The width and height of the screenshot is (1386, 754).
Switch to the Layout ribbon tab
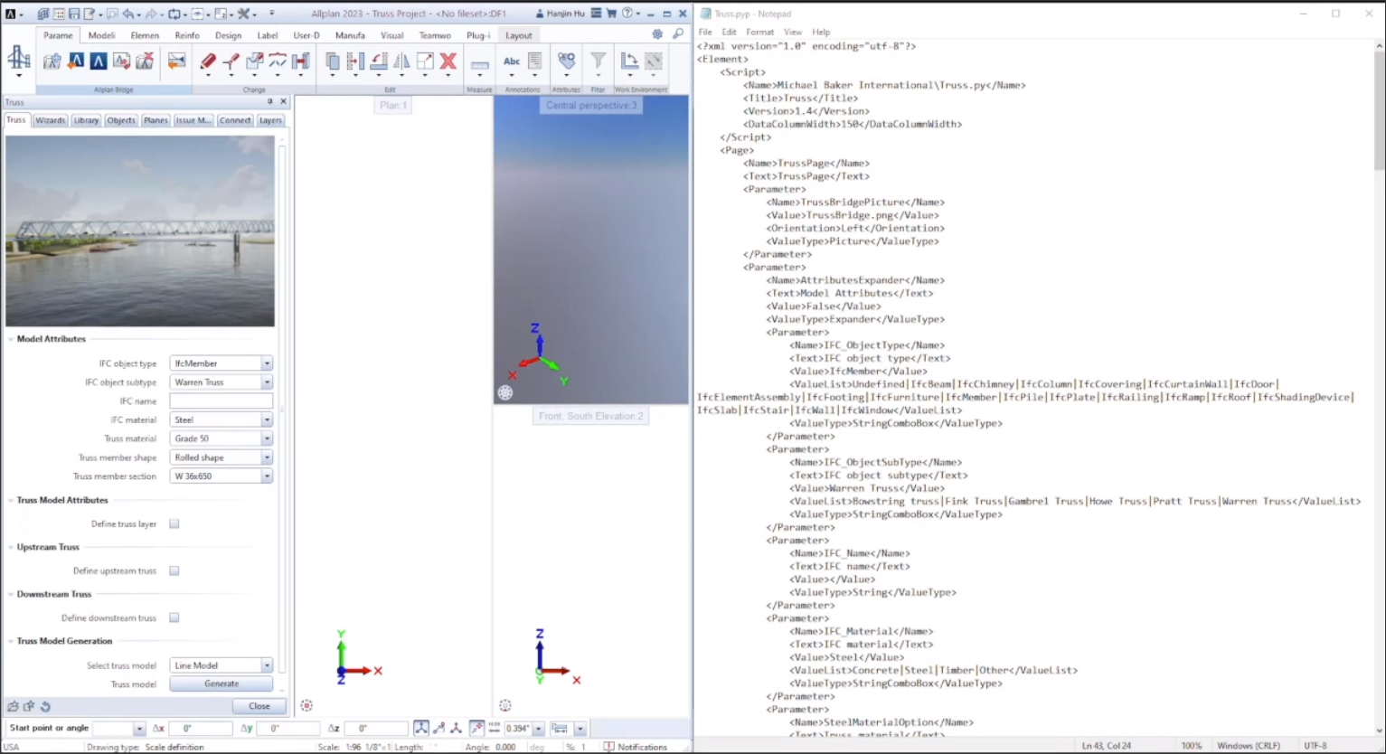click(519, 35)
